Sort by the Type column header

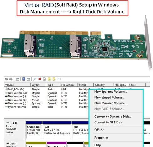(x=53, y=85)
